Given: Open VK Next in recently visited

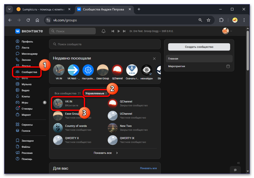Looking at the screenshot, I should pyautogui.click(x=74, y=72).
